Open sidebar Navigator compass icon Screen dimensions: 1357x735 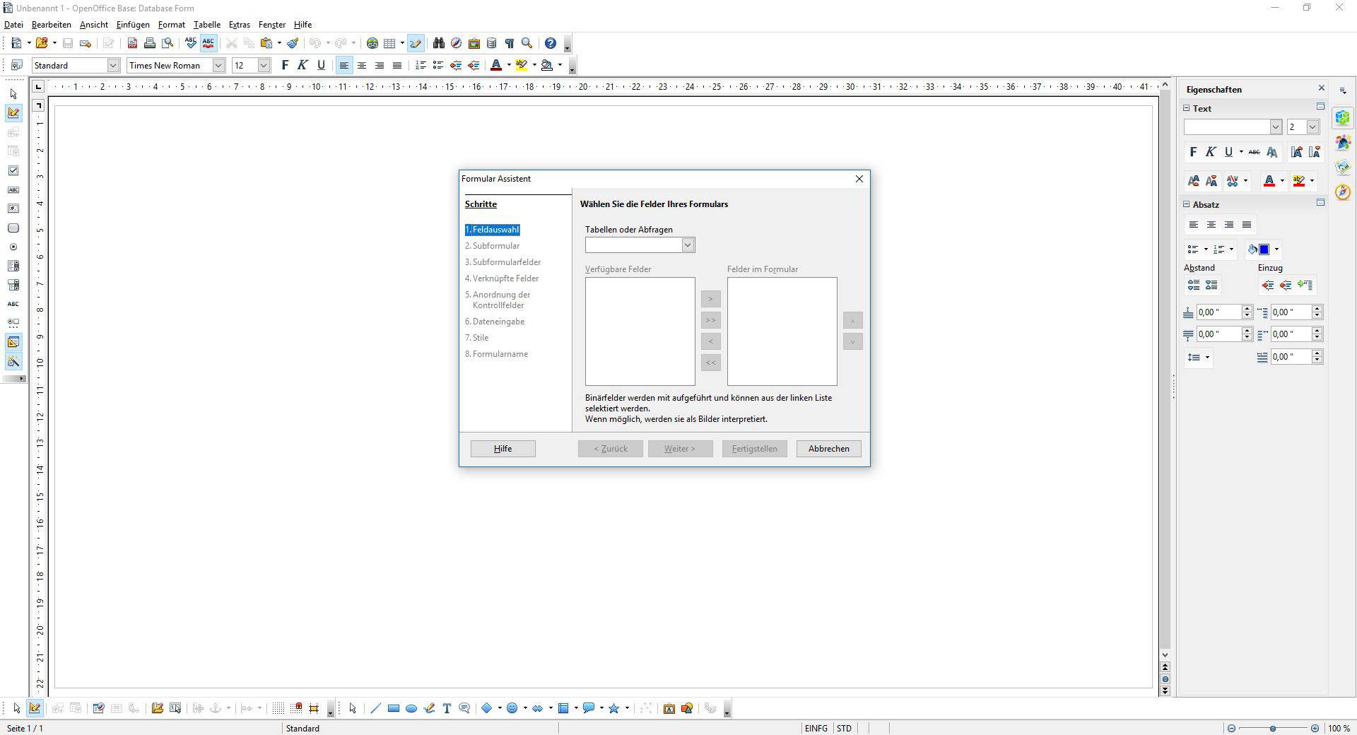(x=1342, y=192)
